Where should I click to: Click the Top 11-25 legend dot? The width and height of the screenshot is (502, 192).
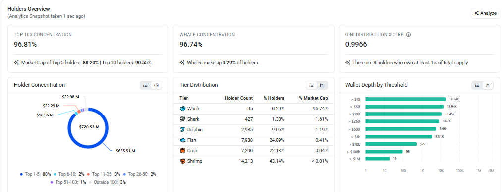pyautogui.click(x=88, y=174)
